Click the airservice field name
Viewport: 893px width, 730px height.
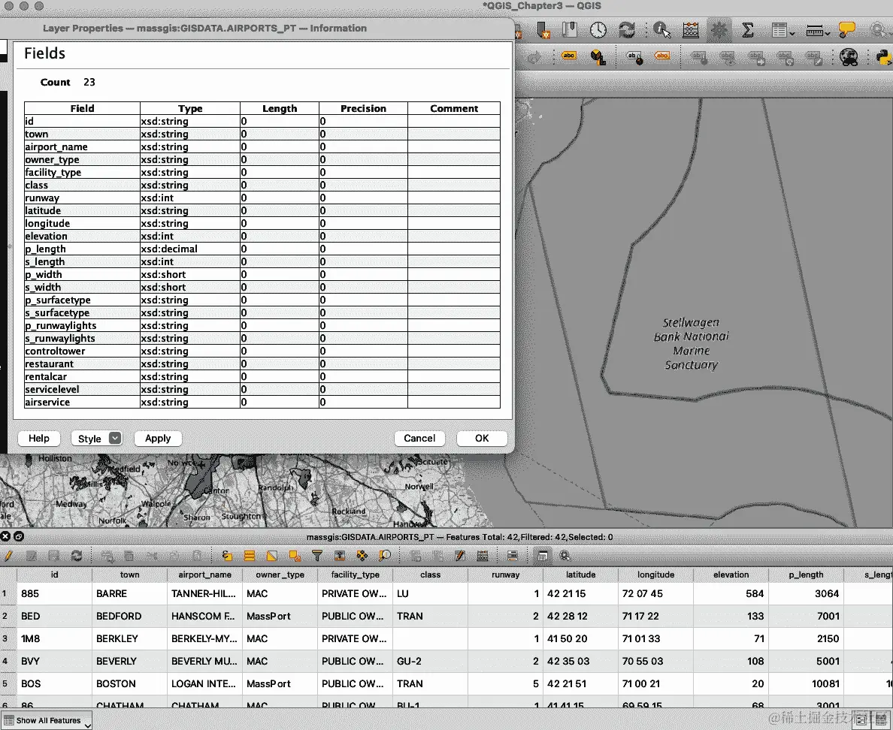47,403
